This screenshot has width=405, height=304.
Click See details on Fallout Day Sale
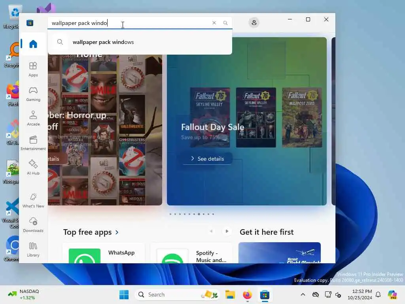click(207, 158)
